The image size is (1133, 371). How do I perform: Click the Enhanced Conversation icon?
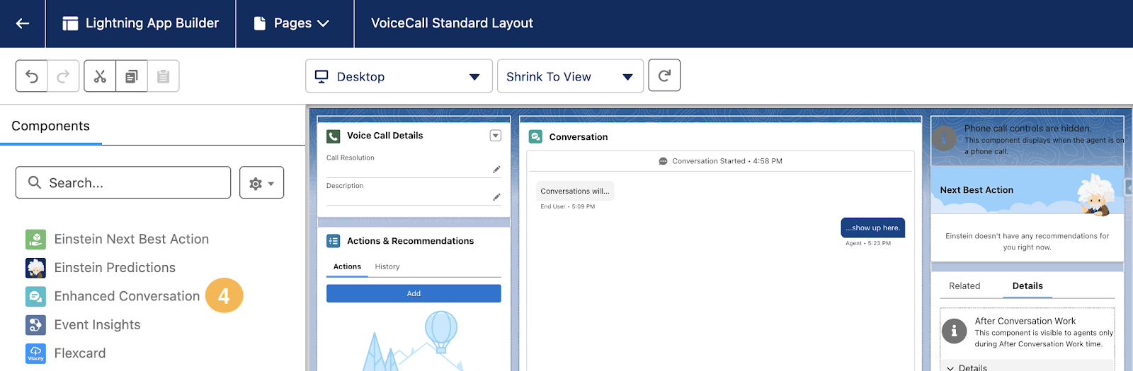tap(35, 296)
